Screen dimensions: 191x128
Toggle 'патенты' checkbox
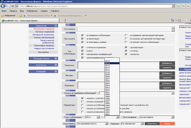[126, 54]
